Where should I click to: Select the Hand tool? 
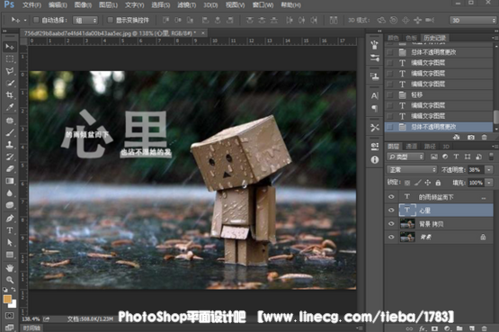tap(10, 268)
